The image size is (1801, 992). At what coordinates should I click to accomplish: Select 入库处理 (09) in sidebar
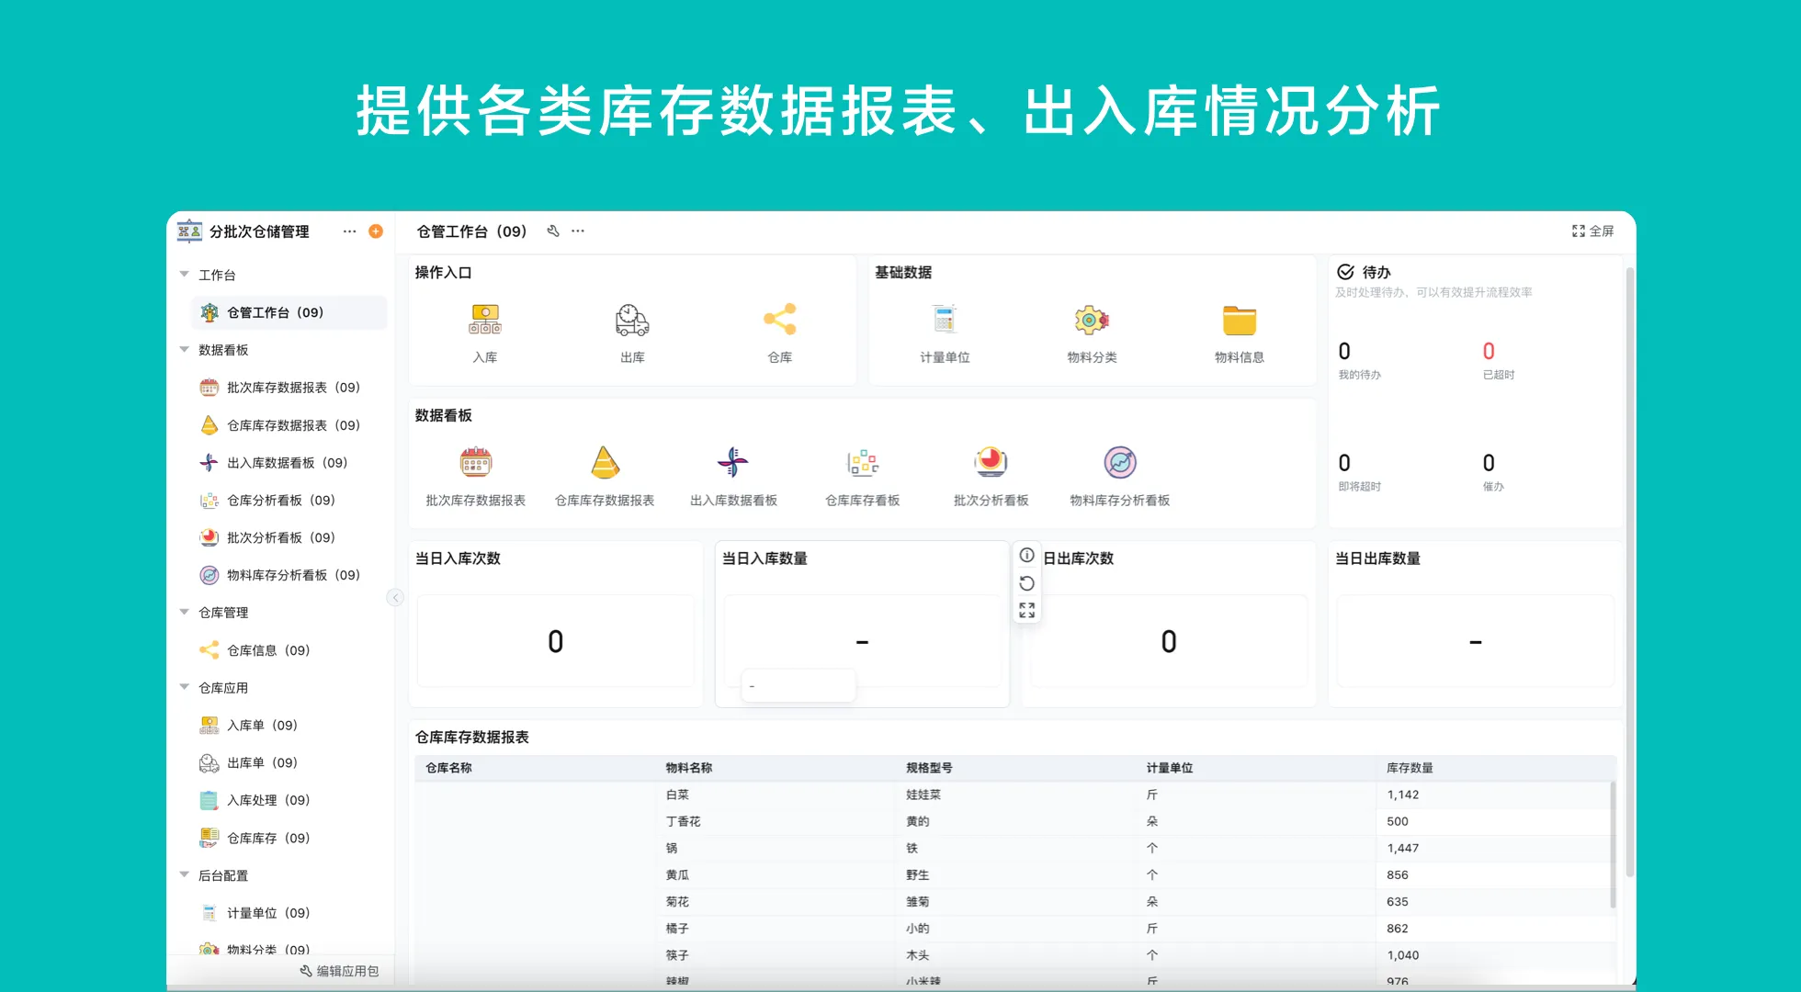267,800
